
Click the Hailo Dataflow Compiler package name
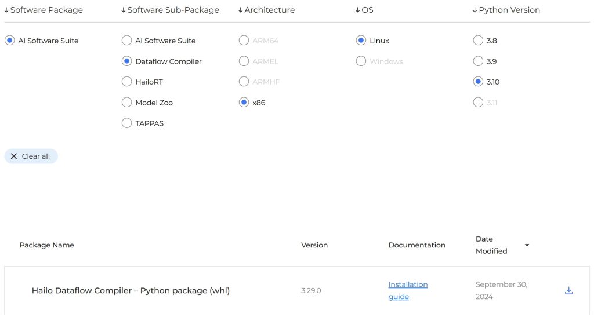point(131,290)
